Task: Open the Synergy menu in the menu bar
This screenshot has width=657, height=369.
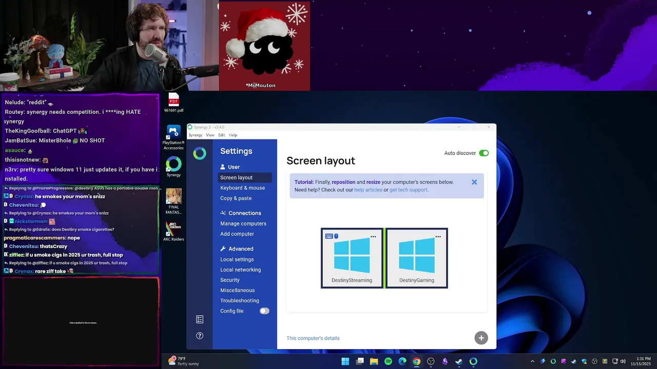Action: (x=195, y=135)
